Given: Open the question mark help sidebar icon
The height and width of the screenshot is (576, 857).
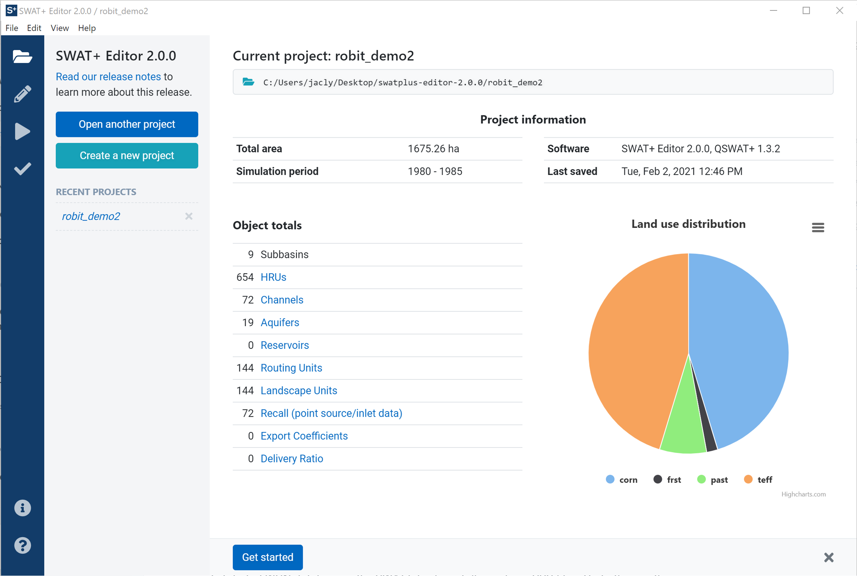Looking at the screenshot, I should point(22,545).
